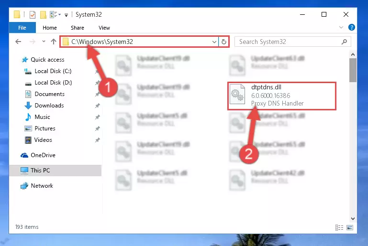
Task: Click the pin icon next to Videos
Action: (98, 140)
